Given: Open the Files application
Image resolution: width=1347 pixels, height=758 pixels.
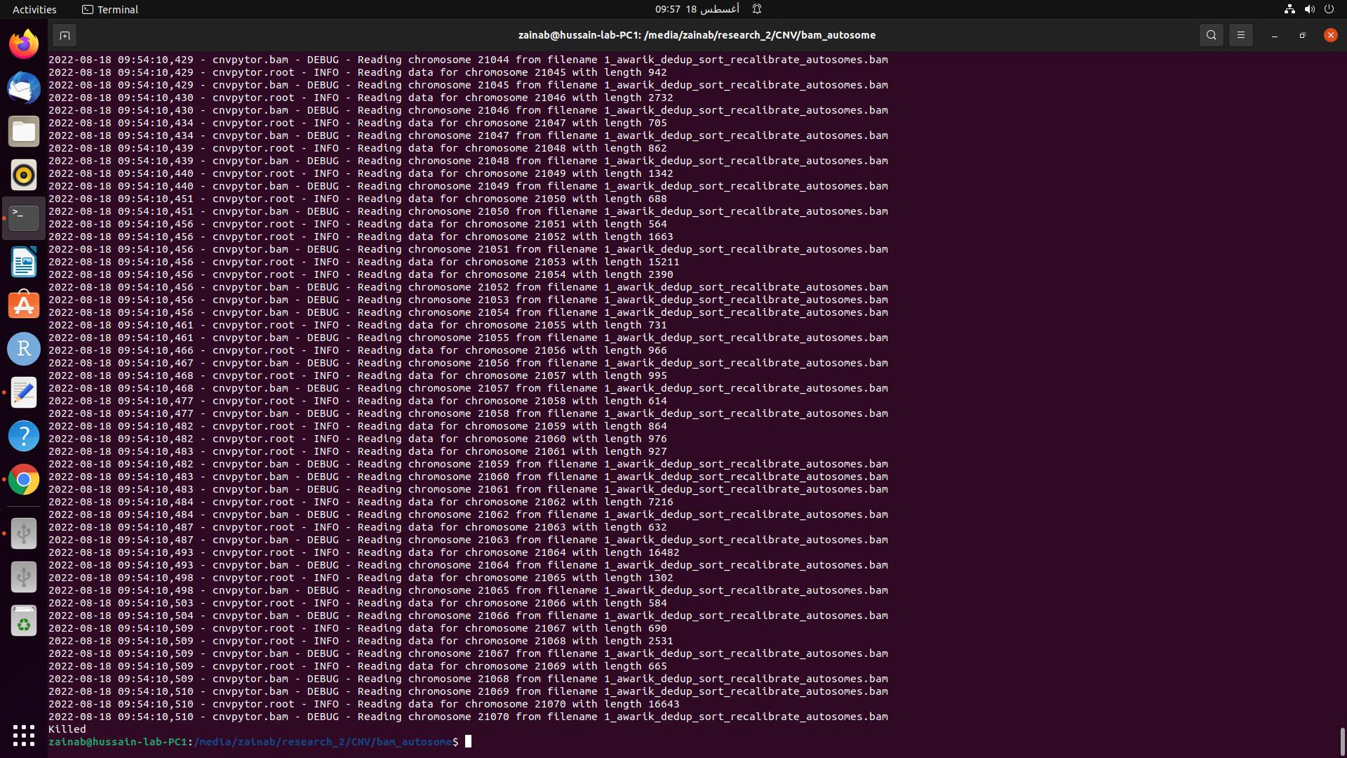Looking at the screenshot, I should [x=23, y=131].
